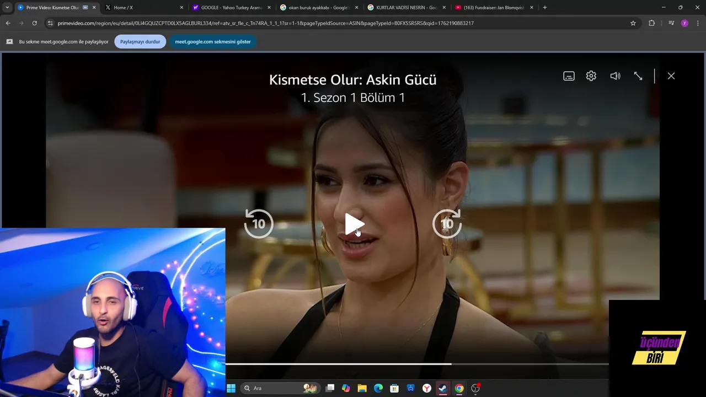The width and height of the screenshot is (706, 397).
Task: Switch to the YouTube Fundraiser tab
Action: 494,7
